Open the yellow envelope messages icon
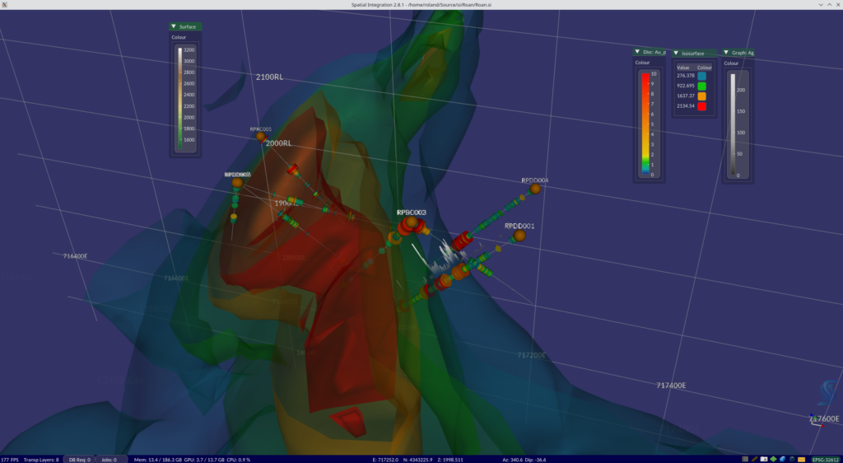The width and height of the screenshot is (843, 463). pos(802,459)
